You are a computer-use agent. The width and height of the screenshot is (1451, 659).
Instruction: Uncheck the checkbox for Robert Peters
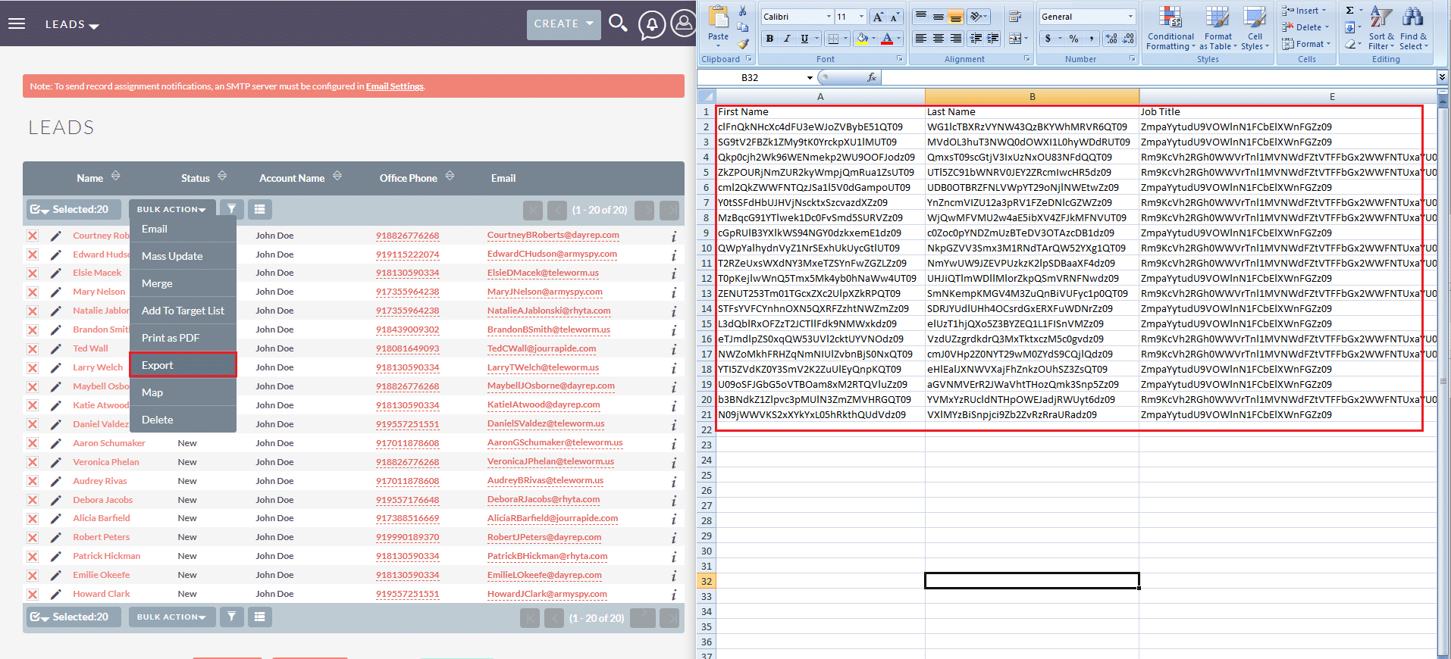pos(33,537)
